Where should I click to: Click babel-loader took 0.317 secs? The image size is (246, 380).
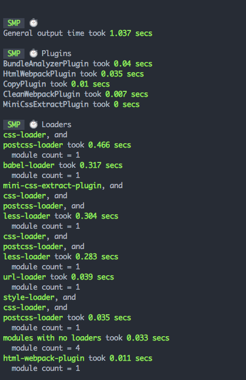(x=63, y=165)
